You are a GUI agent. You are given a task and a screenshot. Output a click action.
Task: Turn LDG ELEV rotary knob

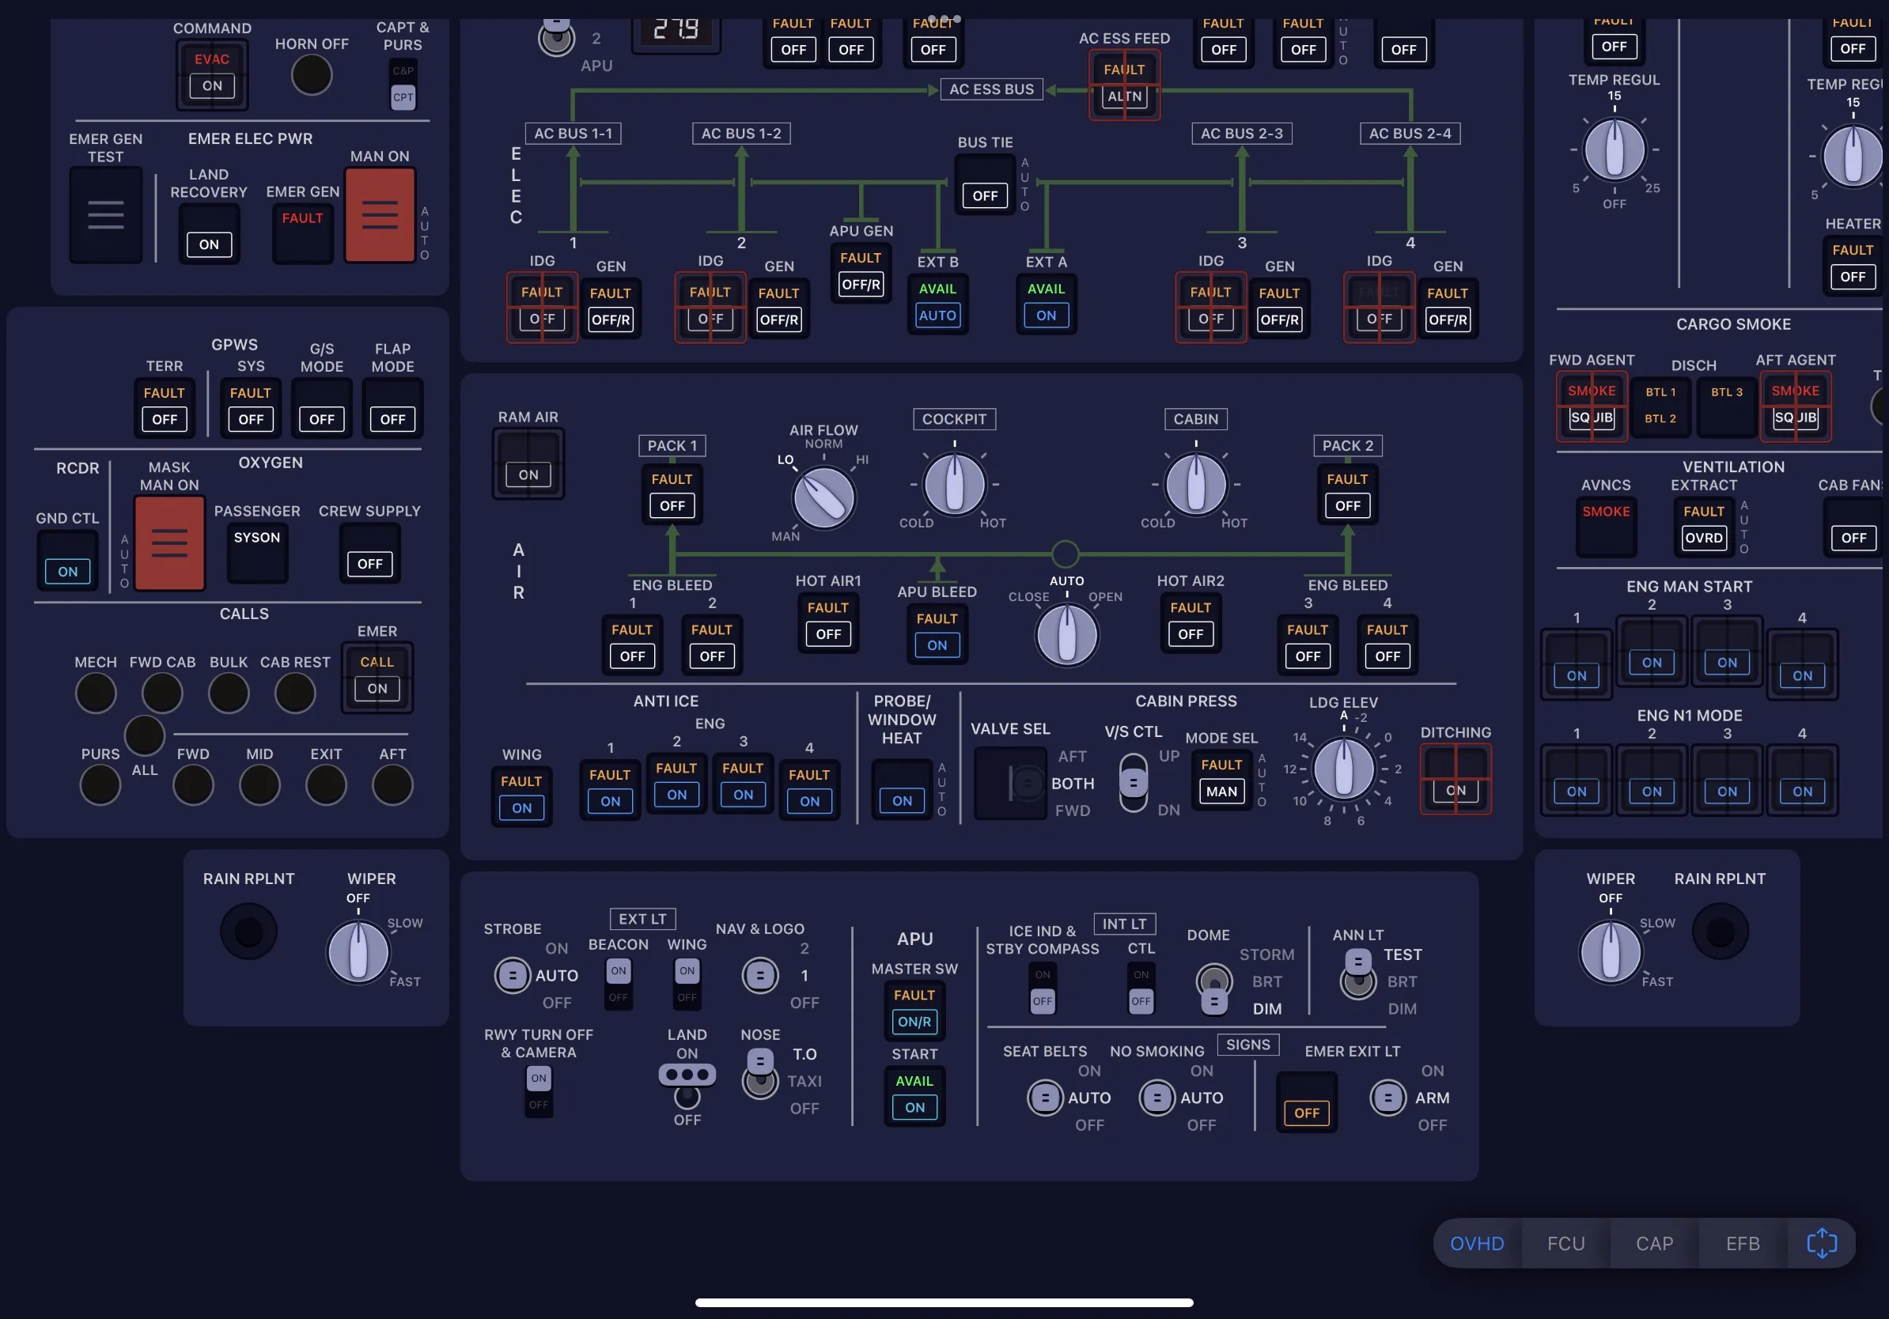(1343, 769)
